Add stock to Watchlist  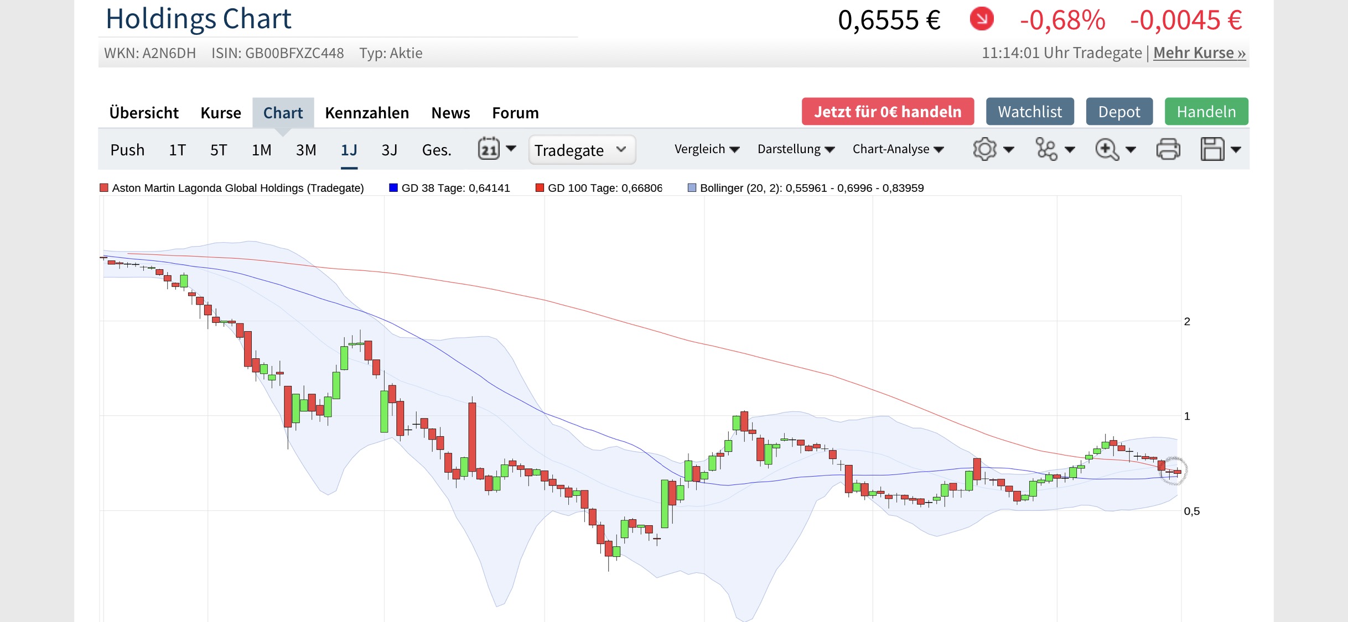[1029, 112]
